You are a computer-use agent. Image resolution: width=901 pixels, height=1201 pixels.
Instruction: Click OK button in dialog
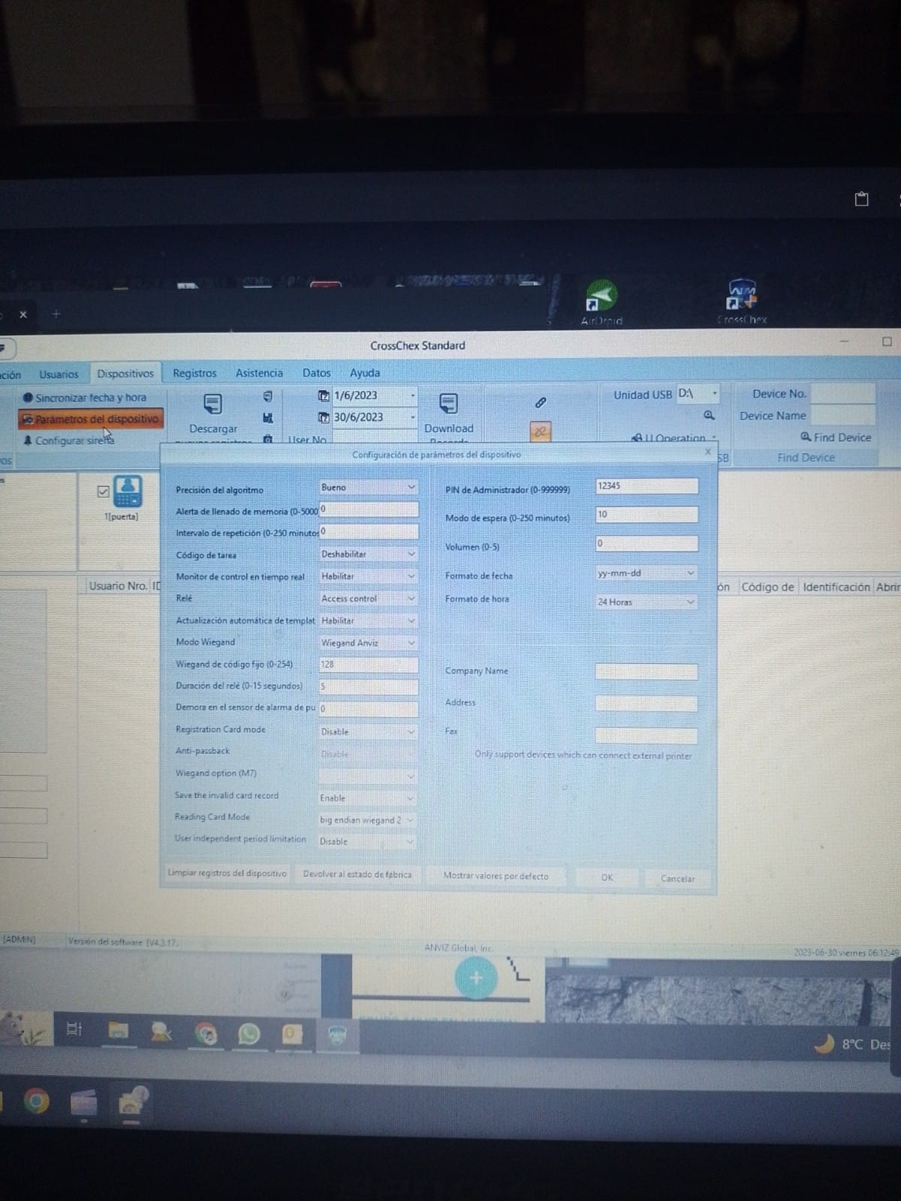(x=607, y=877)
